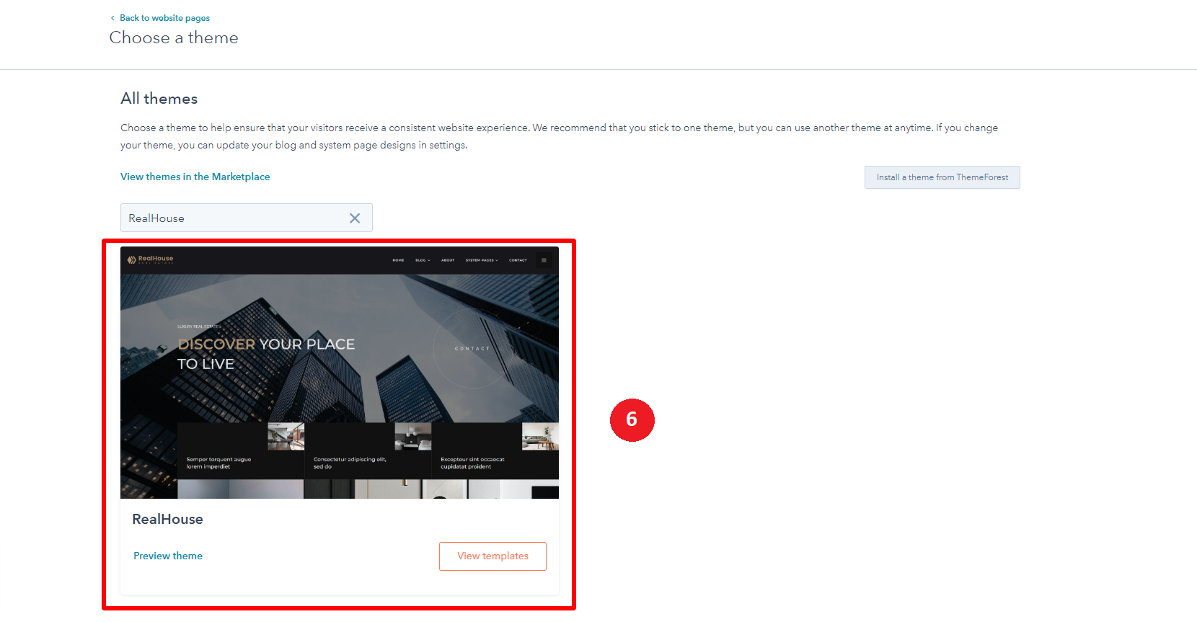Click the red number 6 step badge
This screenshot has height=622, width=1197.
[x=632, y=419]
